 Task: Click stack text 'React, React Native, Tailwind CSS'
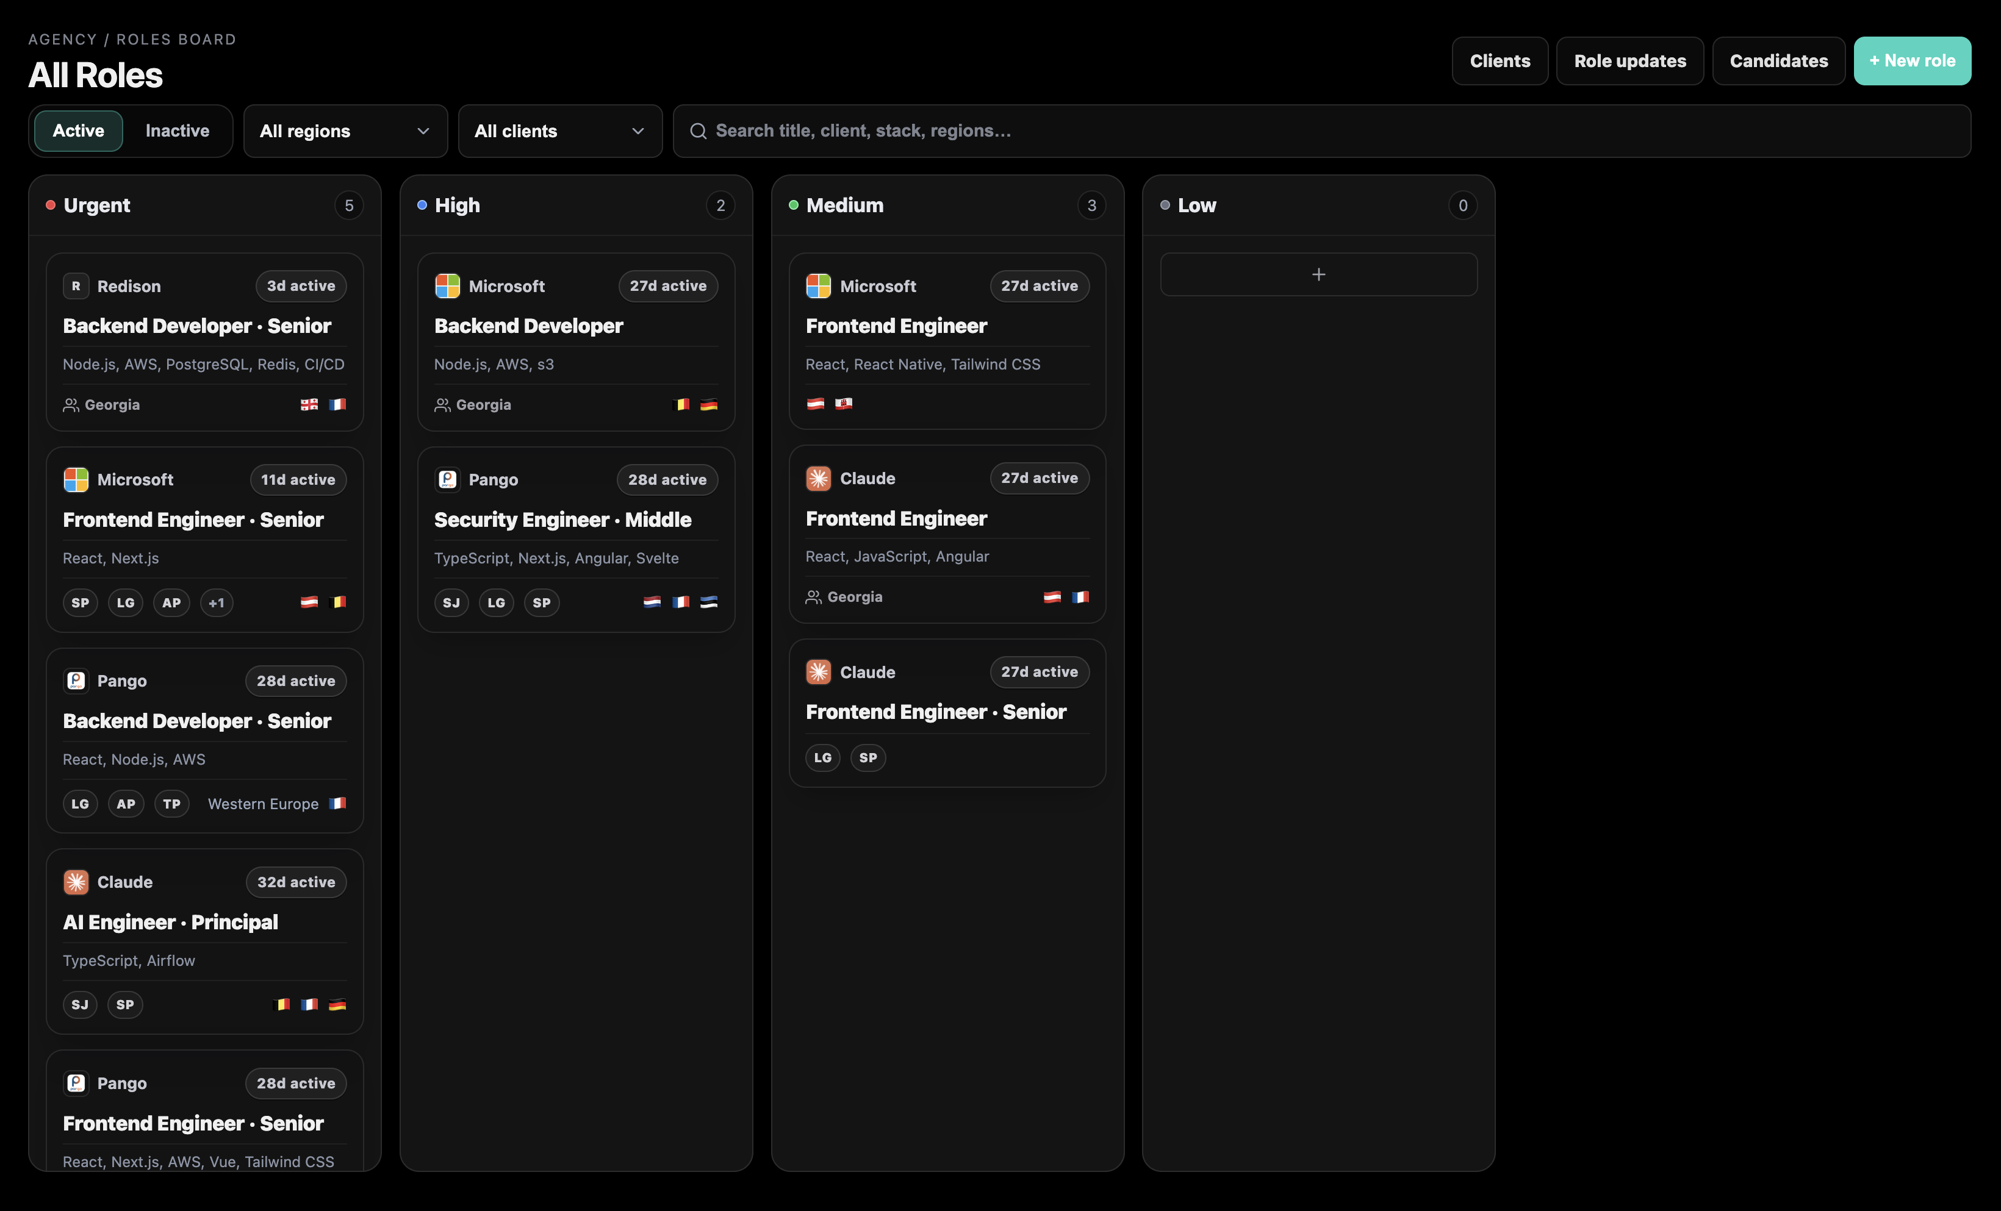[x=922, y=365]
